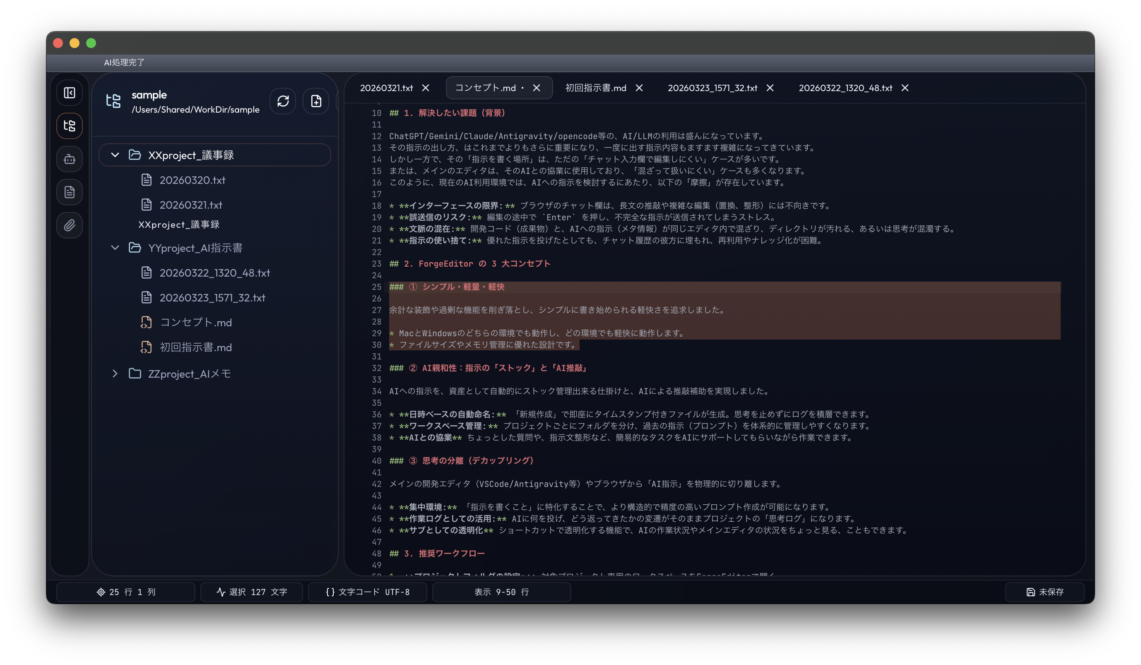Click the 表示 9-50 行 range indicator
The height and width of the screenshot is (665, 1141).
[501, 592]
